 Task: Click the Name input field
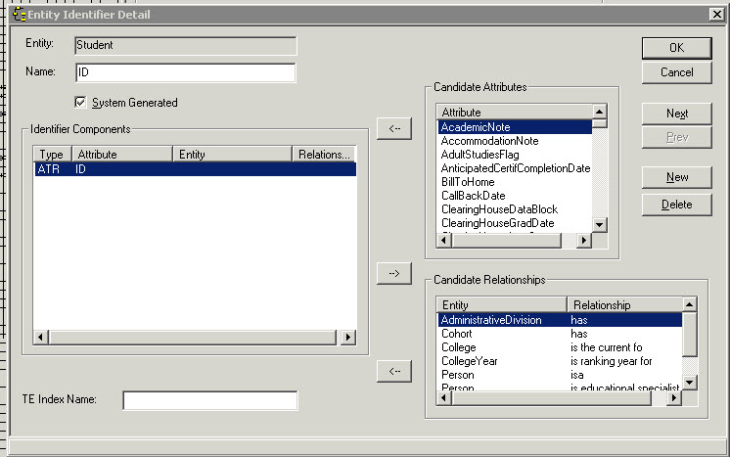click(x=185, y=73)
